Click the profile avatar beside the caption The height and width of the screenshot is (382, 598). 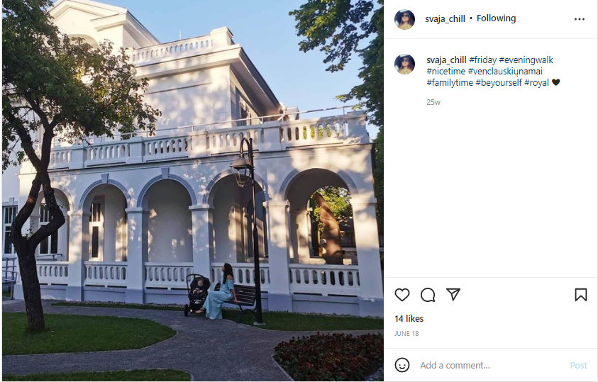tap(404, 64)
